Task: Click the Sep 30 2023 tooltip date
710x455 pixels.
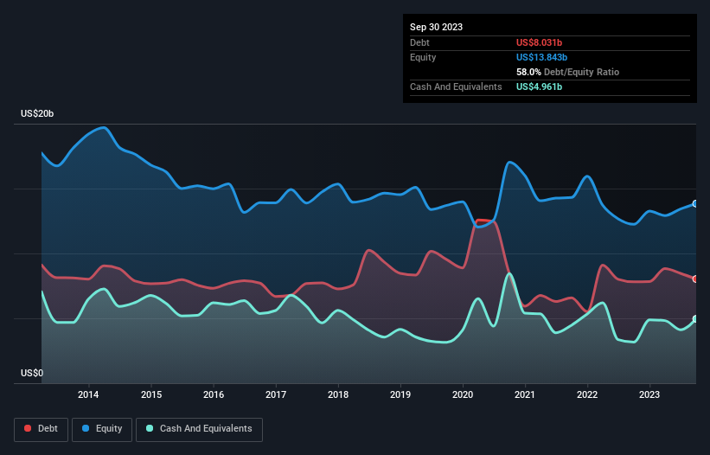Action: tap(436, 27)
